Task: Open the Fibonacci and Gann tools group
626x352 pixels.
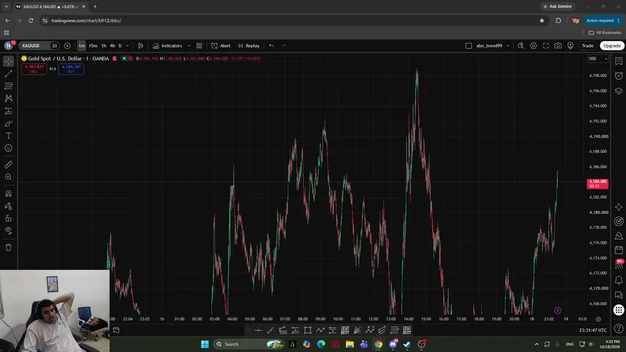Action: coord(8,86)
